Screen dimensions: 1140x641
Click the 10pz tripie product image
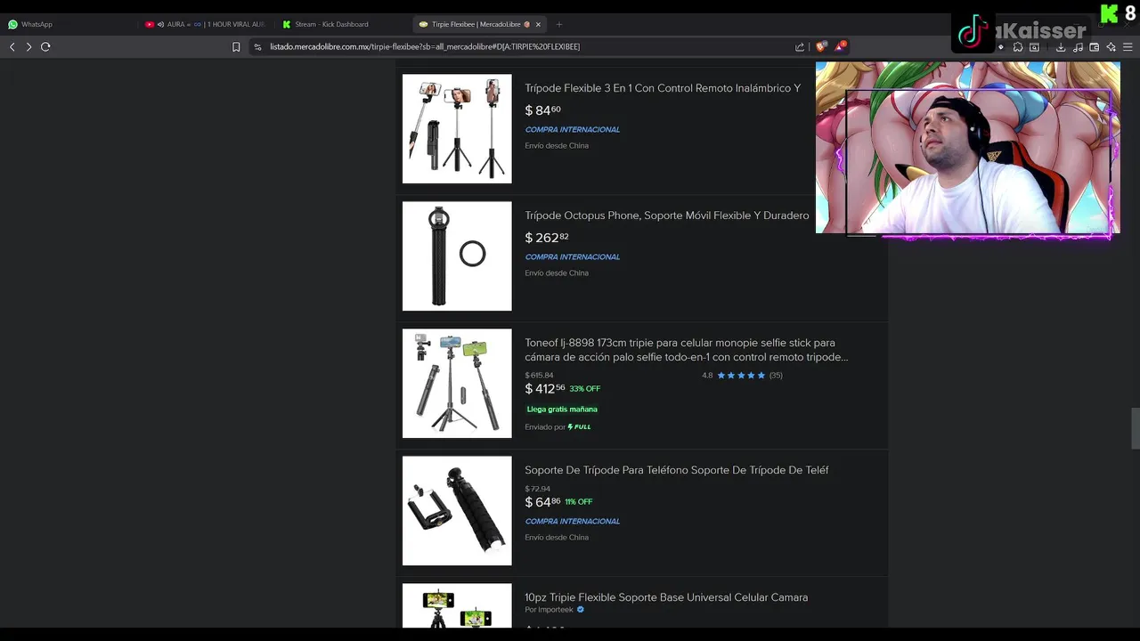[457, 606]
